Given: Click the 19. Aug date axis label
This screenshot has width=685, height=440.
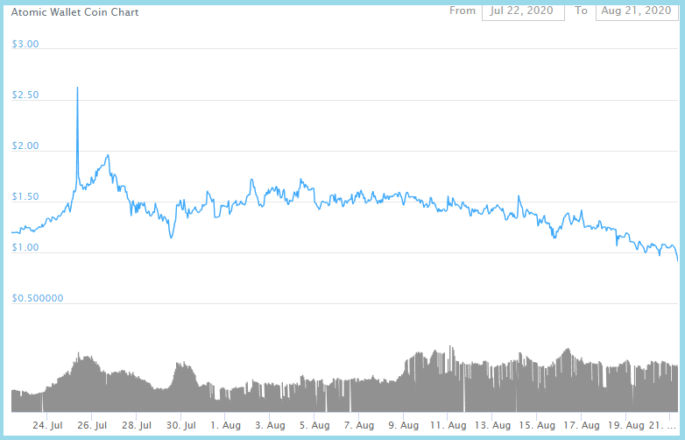Looking at the screenshot, I should [626, 425].
